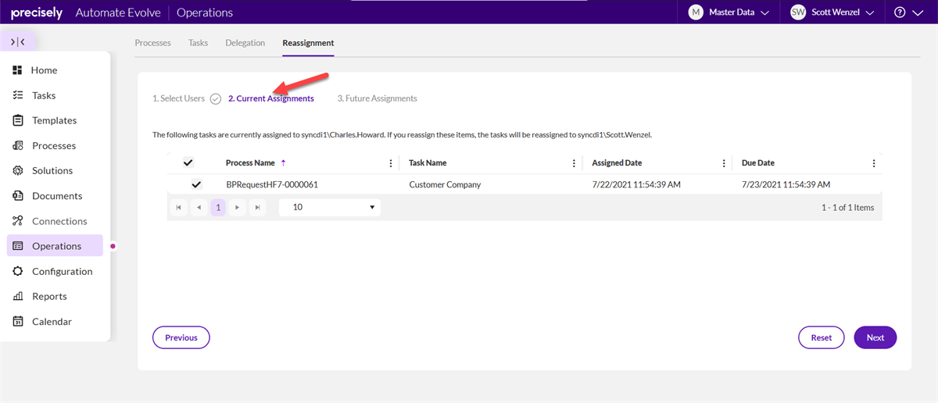Open Assigned Date column options menu
Viewport: 938px width, 403px height.
(724, 163)
